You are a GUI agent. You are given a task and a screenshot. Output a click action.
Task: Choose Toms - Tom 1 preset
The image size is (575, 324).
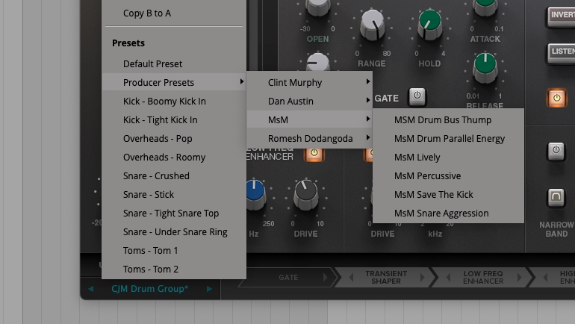(174, 251)
